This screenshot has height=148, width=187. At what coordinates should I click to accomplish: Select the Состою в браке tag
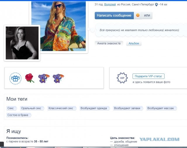(x=19, y=115)
